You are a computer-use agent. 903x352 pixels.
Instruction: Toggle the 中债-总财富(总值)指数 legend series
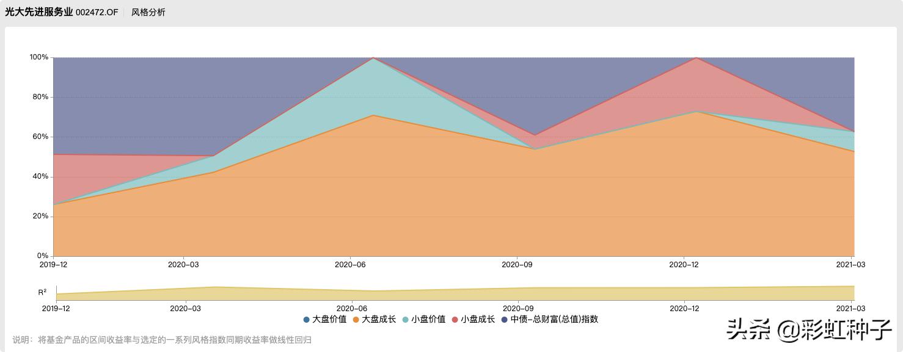(x=550, y=319)
